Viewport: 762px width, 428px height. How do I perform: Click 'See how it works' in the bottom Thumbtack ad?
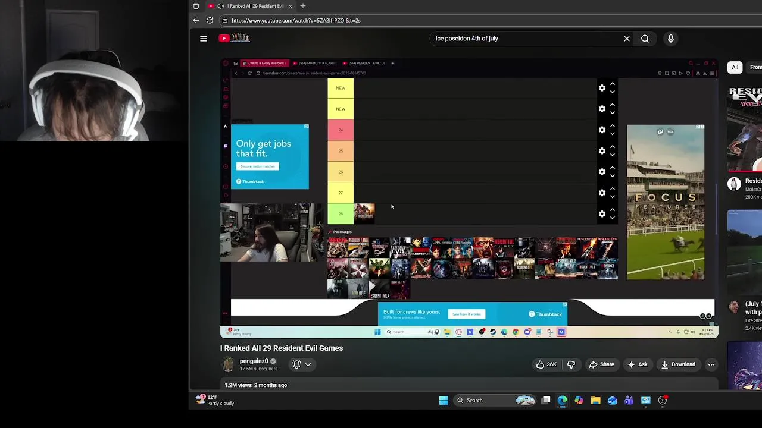coord(466,314)
